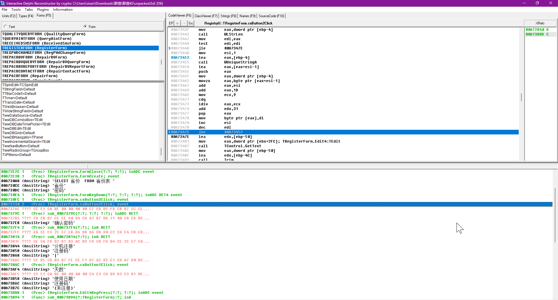
Task: Click the back arrow navigation button
Action: point(178,23)
